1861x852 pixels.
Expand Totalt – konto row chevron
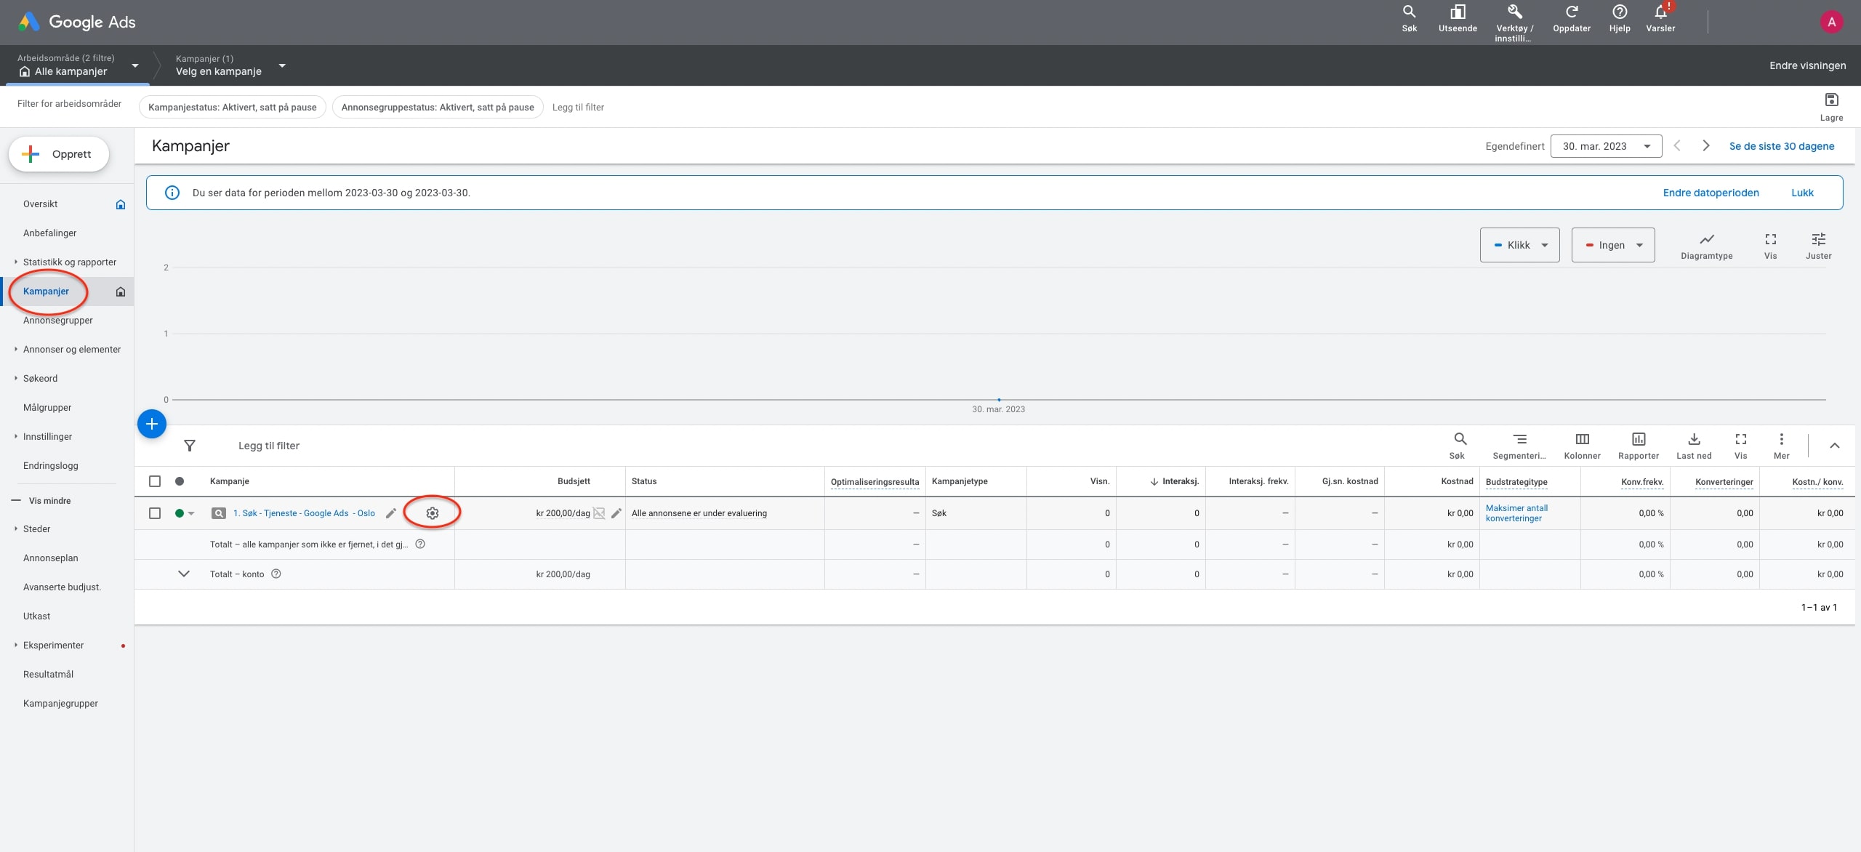click(184, 574)
